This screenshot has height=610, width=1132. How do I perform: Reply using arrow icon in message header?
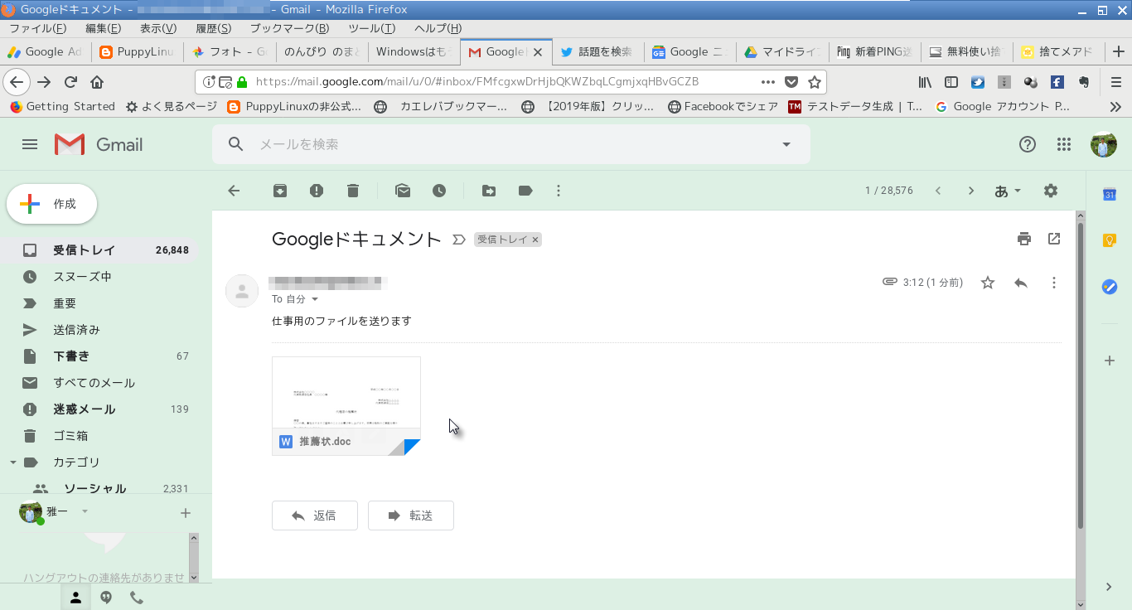1021,283
